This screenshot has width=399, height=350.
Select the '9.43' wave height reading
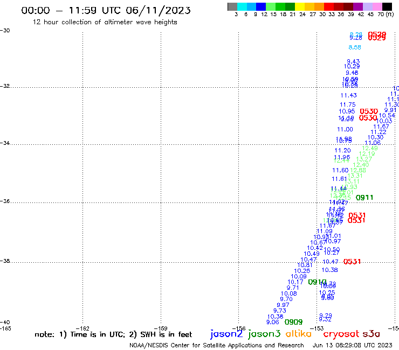(x=353, y=61)
